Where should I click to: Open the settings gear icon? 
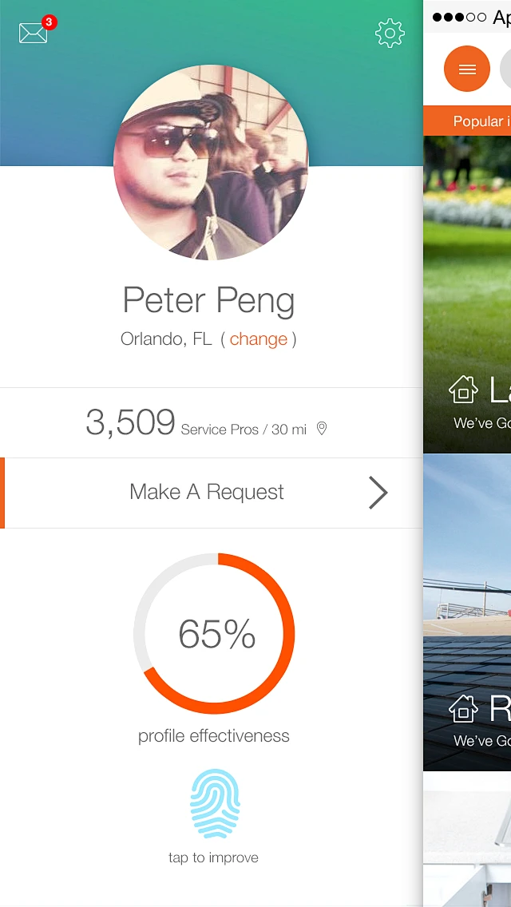point(390,34)
